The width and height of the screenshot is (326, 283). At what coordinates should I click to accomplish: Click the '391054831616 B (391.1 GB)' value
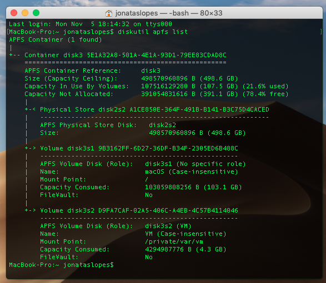(x=189, y=94)
